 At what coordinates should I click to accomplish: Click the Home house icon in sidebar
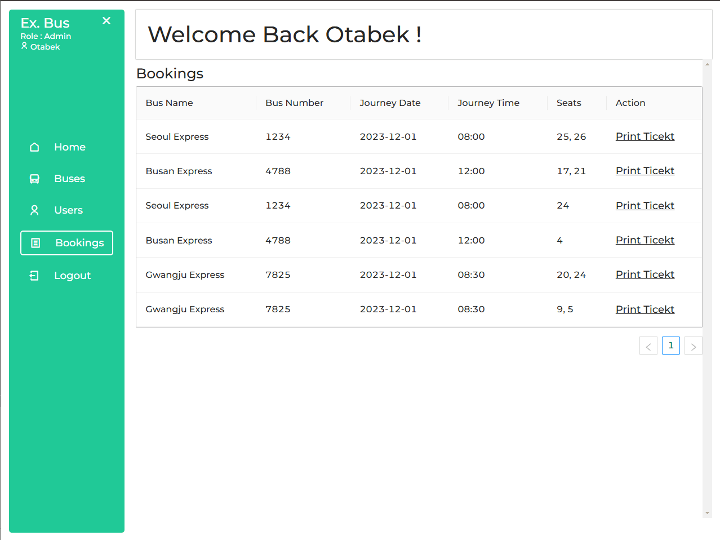[34, 147]
